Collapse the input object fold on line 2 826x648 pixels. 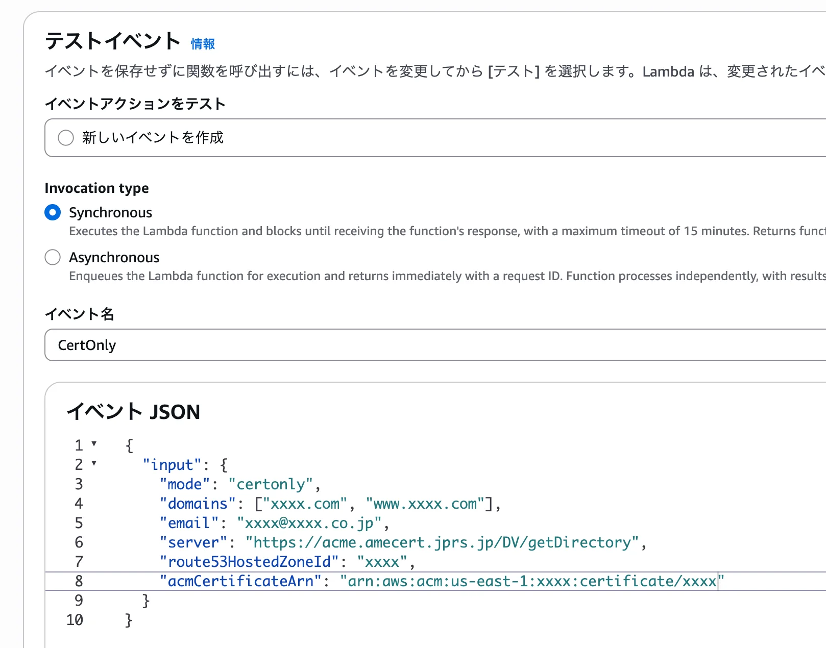tap(93, 464)
